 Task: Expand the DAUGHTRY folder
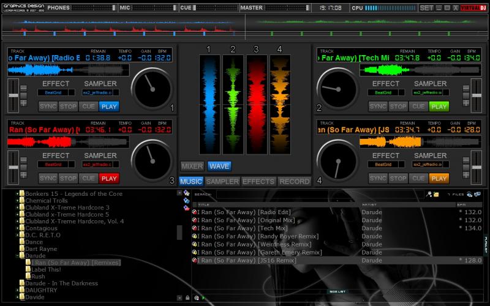18,290
